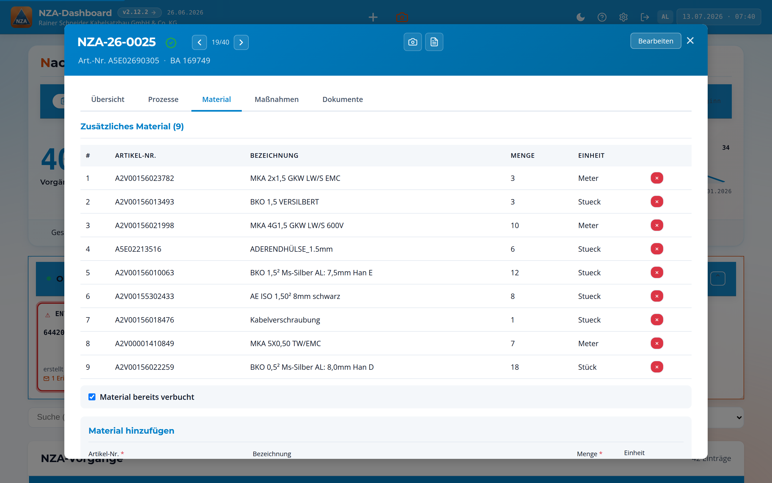
Task: Delete material row BKO 0,5² Ms-Silber Han D
Action: (657, 367)
